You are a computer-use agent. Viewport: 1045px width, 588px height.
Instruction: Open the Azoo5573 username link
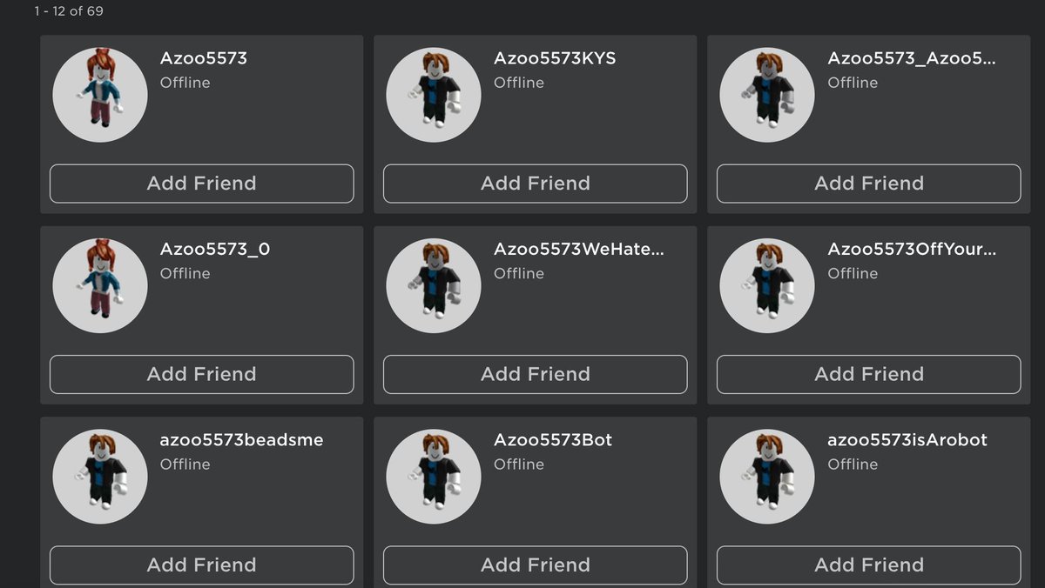(x=204, y=58)
